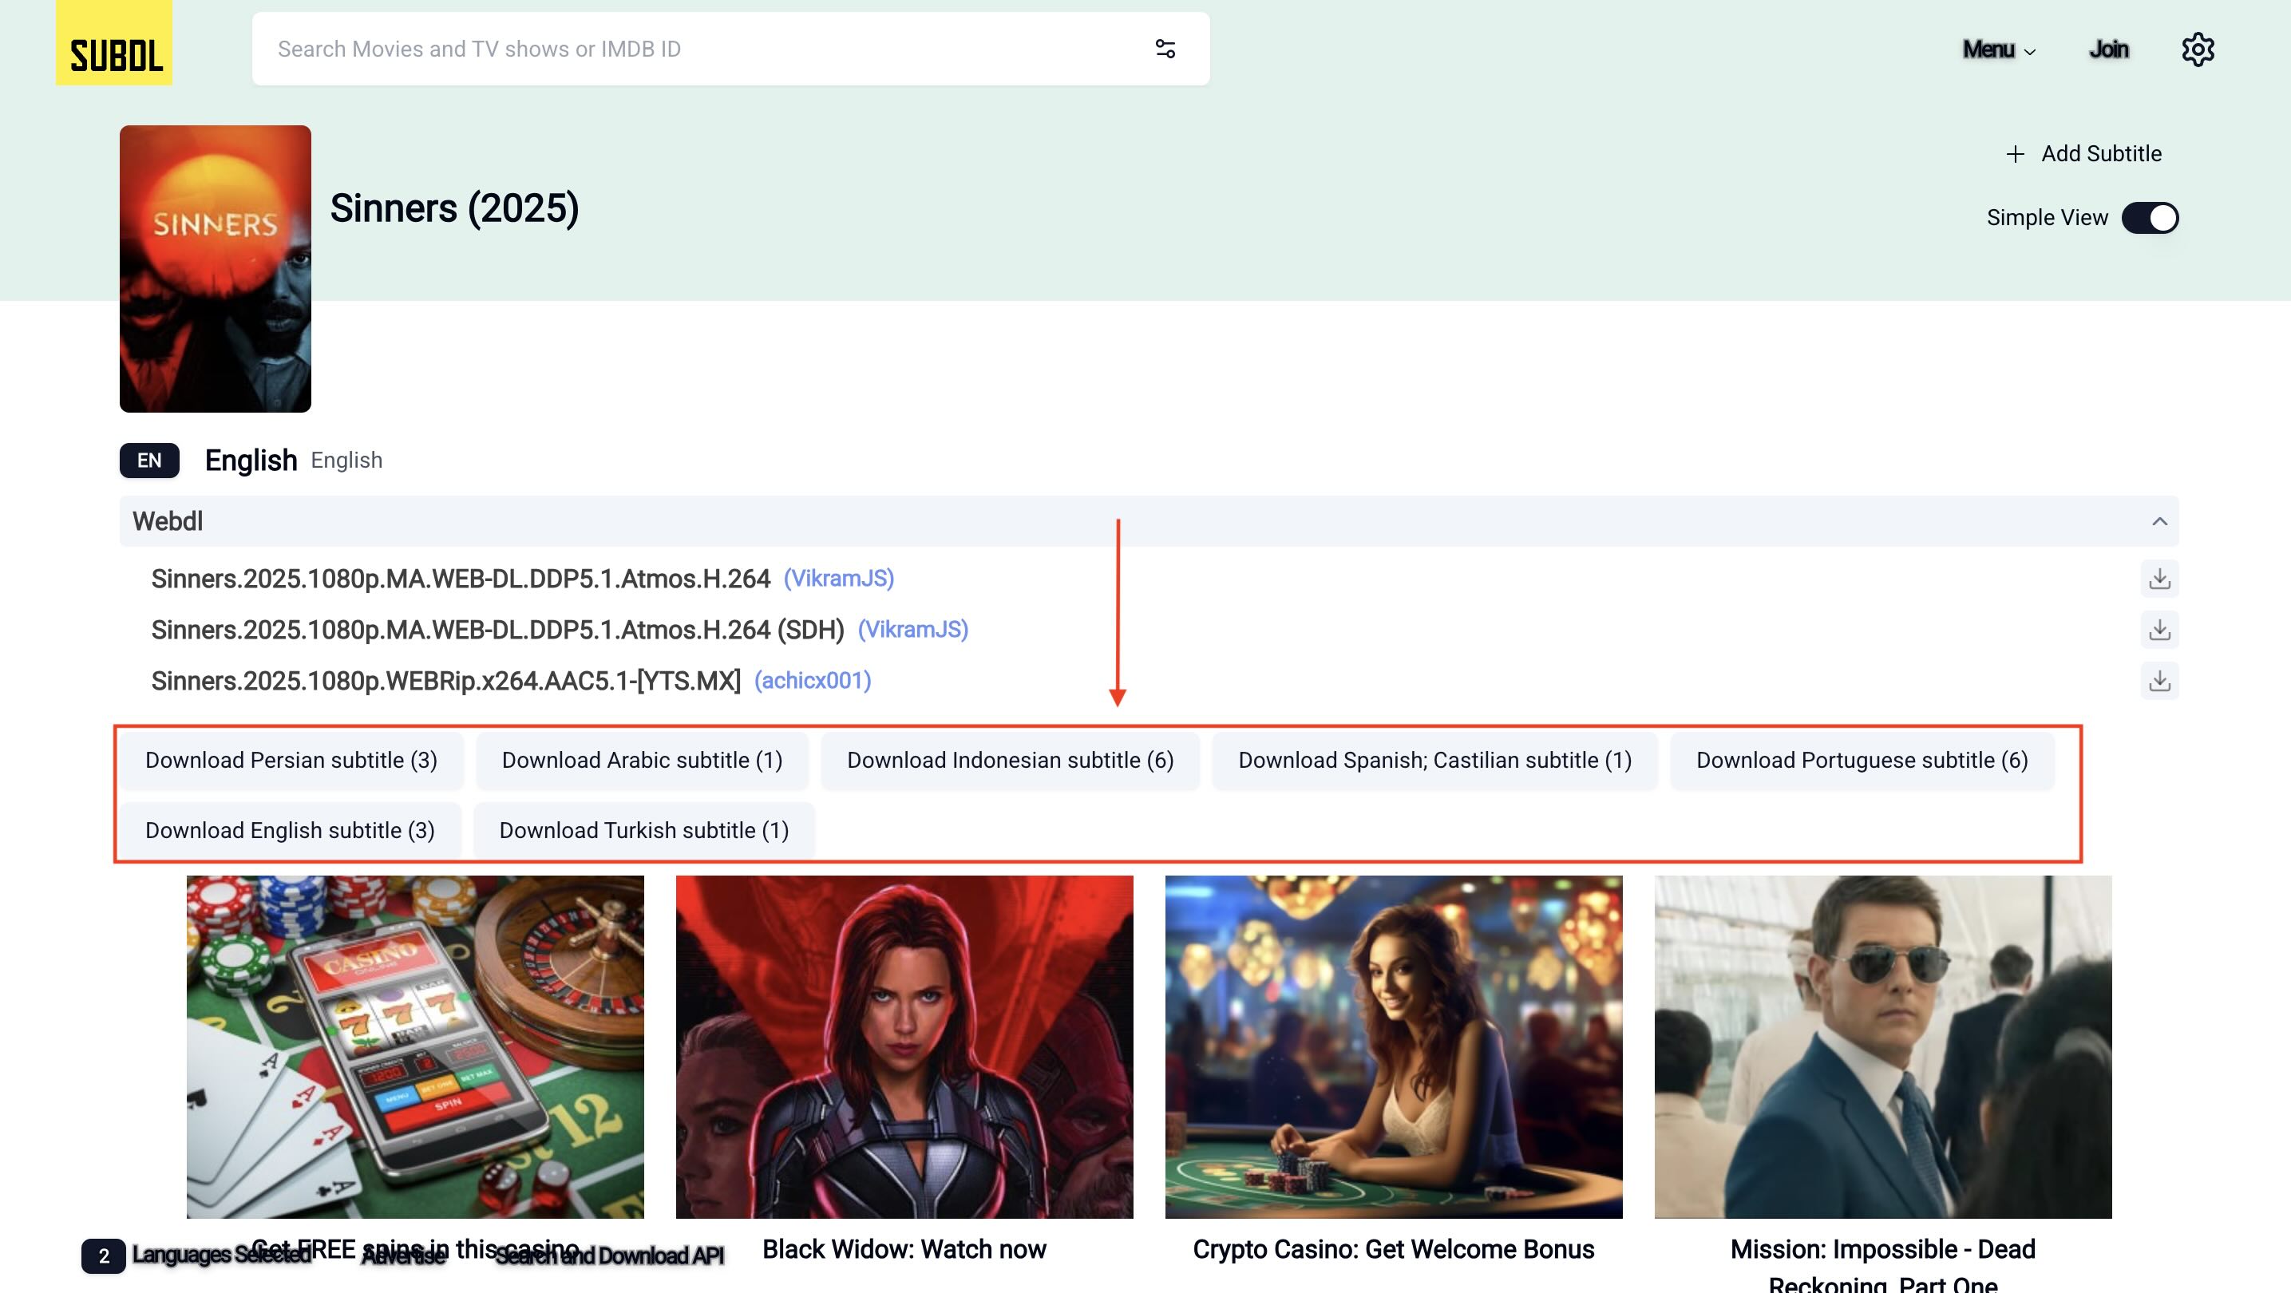Click the plus icon beside Add Subtitle
Viewport: 2291px width, 1293px height.
[x=2016, y=154]
